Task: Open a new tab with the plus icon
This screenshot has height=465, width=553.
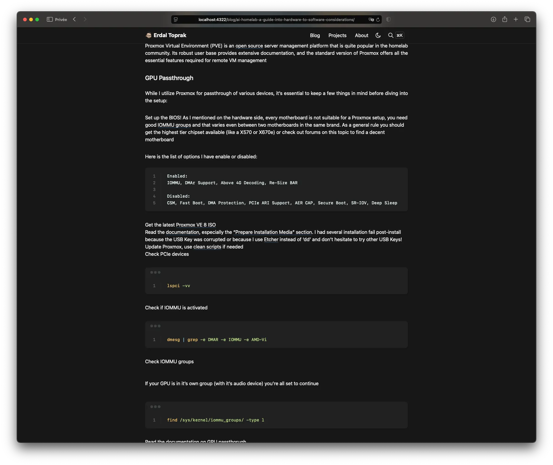Action: tap(516, 19)
